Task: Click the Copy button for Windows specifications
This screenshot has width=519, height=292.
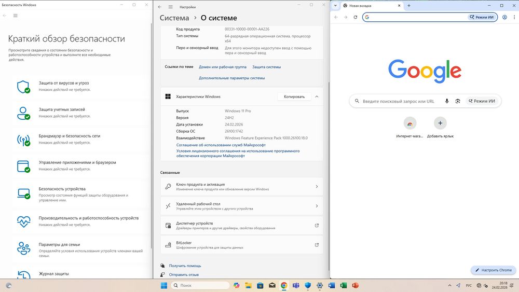Action: click(294, 96)
